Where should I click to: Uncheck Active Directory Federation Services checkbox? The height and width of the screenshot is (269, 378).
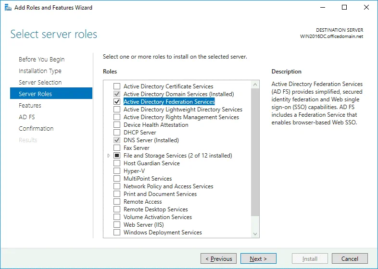point(117,102)
